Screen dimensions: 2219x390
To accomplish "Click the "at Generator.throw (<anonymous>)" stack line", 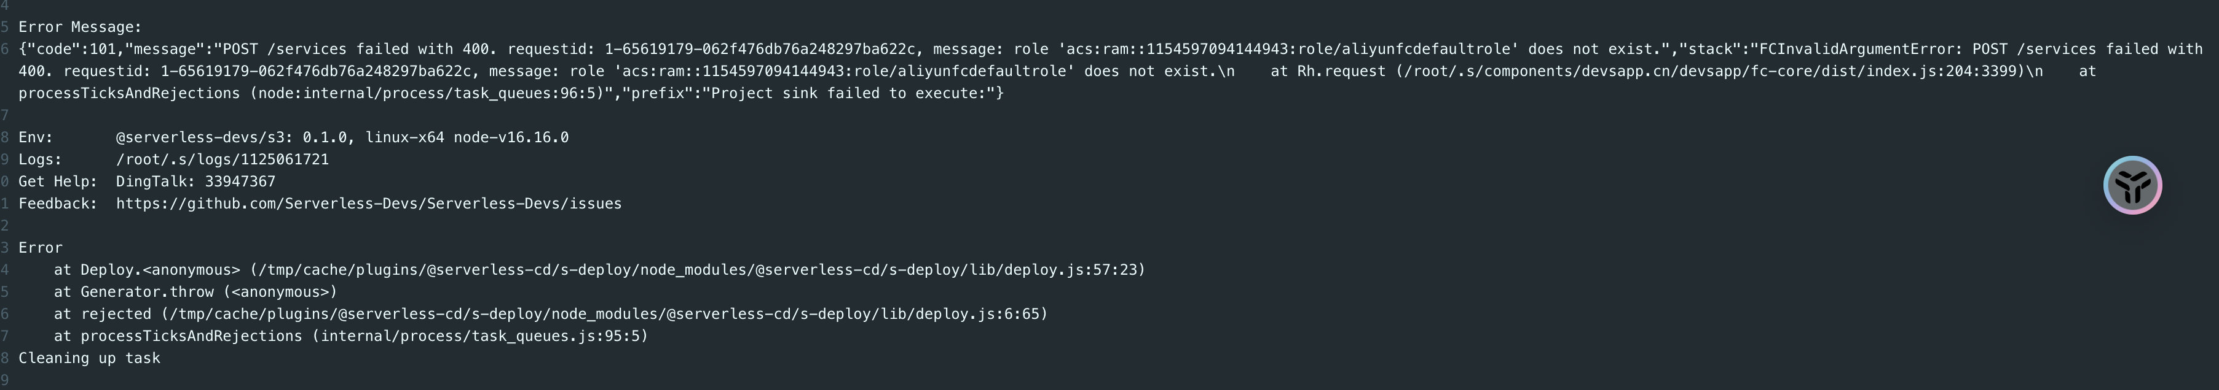I will tap(195, 292).
